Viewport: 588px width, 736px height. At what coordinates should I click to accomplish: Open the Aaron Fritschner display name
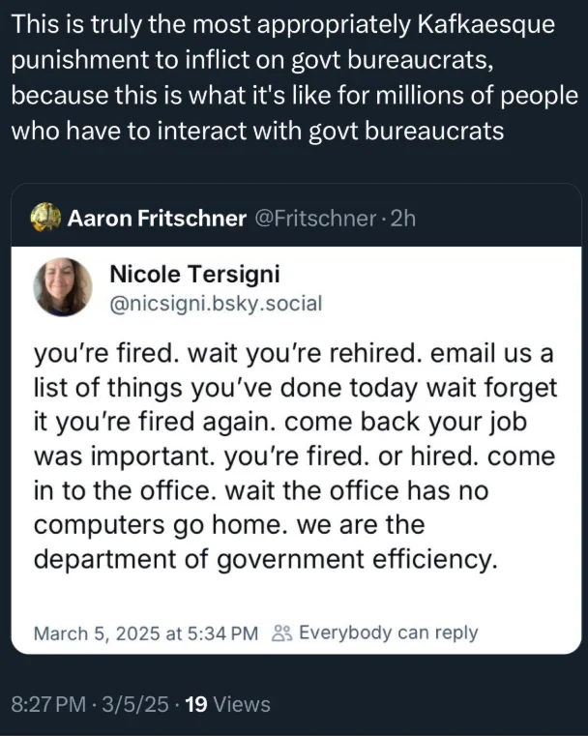click(157, 218)
